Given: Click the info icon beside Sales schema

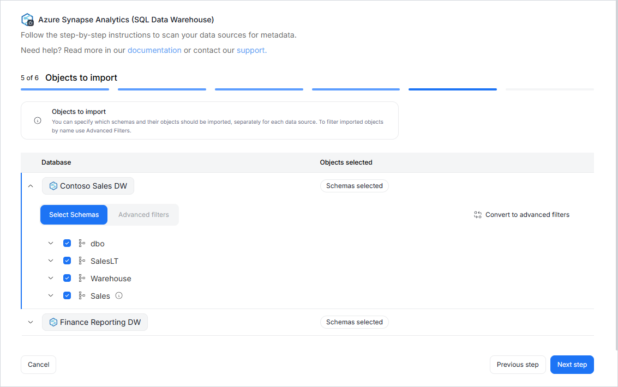Looking at the screenshot, I should (x=119, y=296).
